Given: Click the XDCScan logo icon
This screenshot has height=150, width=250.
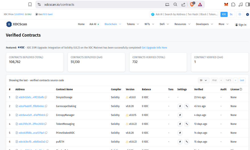Looking at the screenshot, I should tap(9, 24).
